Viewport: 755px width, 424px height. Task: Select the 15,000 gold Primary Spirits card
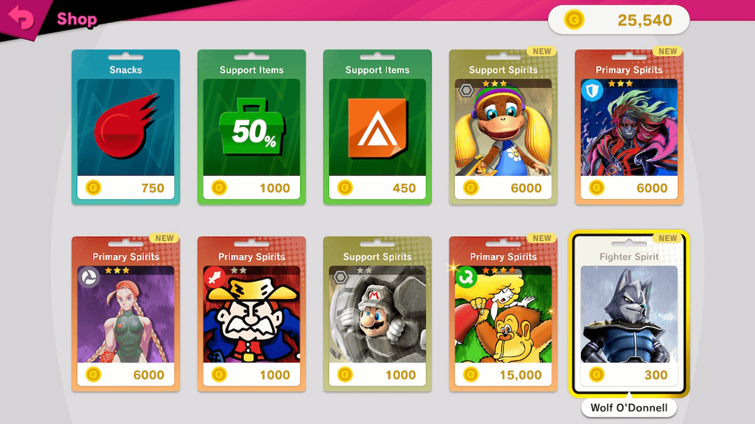(x=503, y=314)
